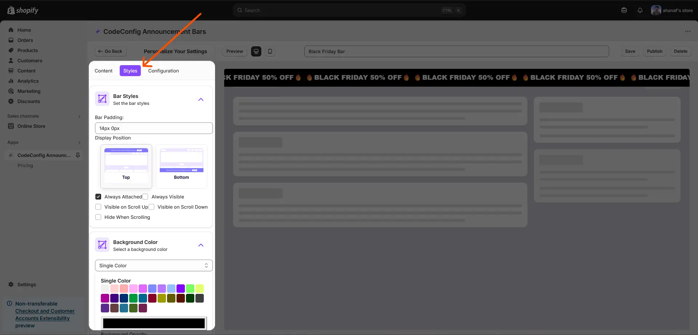This screenshot has width=698, height=335.
Task: Click the Settings gear icon
Action: (11, 284)
